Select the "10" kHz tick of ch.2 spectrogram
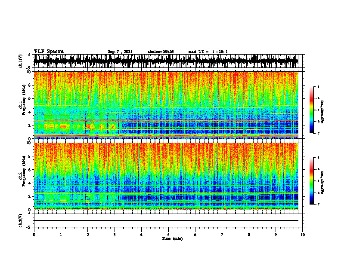The height and width of the screenshot is (263, 341). [30, 143]
